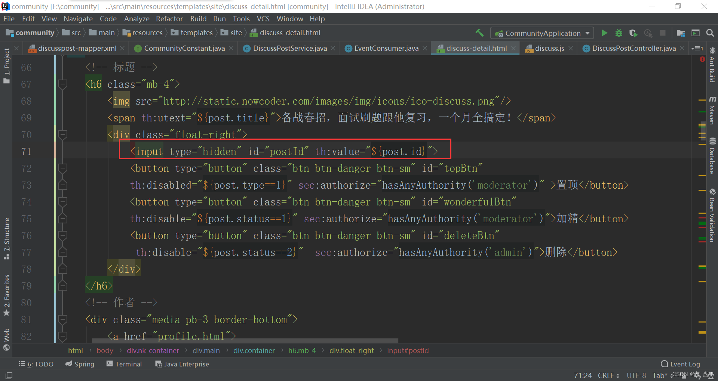Open the Ant Build tool window

point(712,64)
